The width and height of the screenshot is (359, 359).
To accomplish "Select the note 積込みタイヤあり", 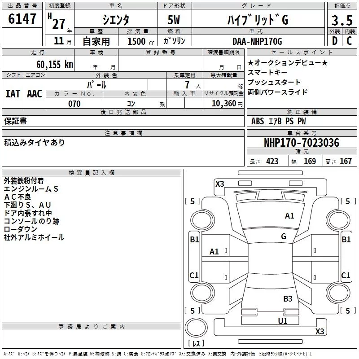I will pyautogui.click(x=35, y=142).
